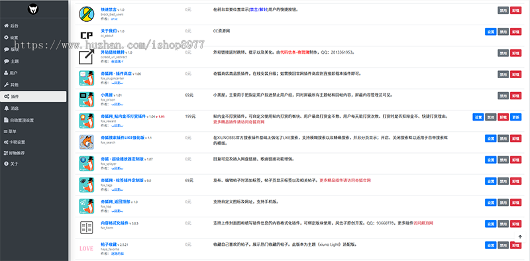Click 更新 button for 贴内金币打赏插件
The image size is (530, 261).
(x=515, y=117)
